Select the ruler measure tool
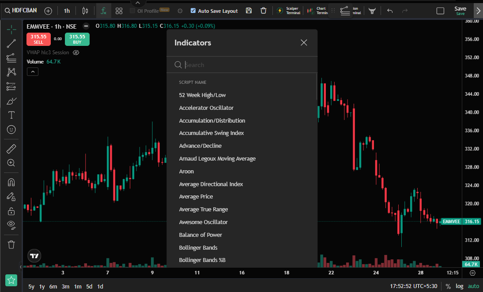Viewport: 483px width, 292px height. coord(11,149)
